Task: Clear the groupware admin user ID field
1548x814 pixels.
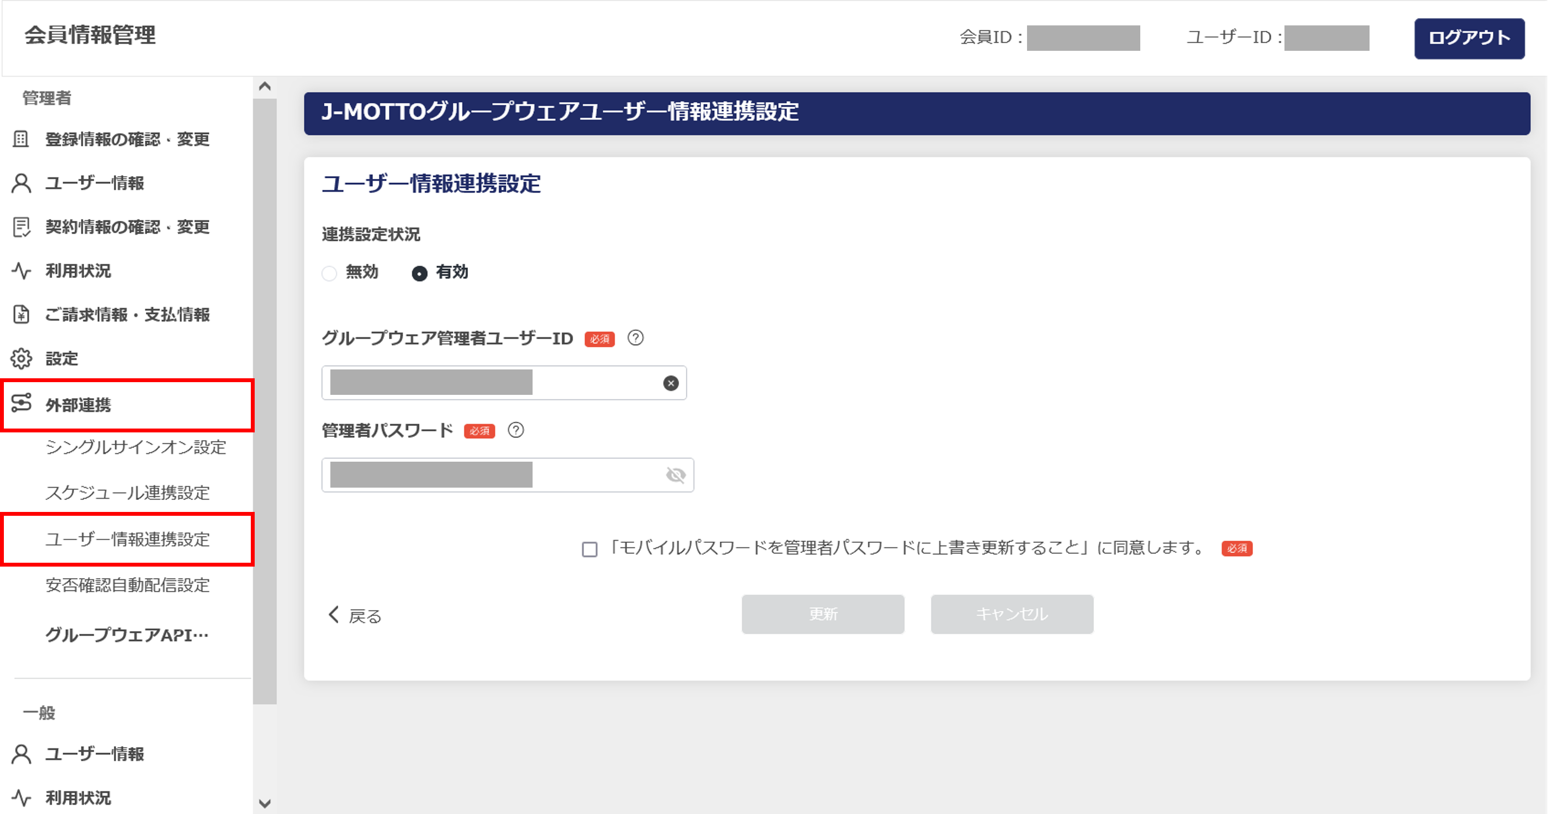Action: 671,383
